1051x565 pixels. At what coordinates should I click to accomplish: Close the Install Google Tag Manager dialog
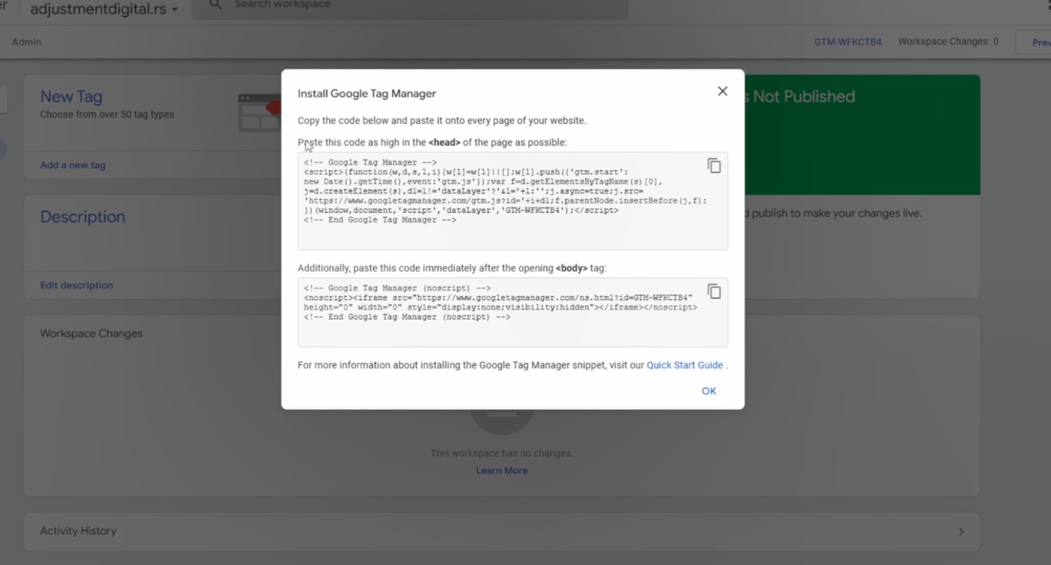(x=723, y=91)
